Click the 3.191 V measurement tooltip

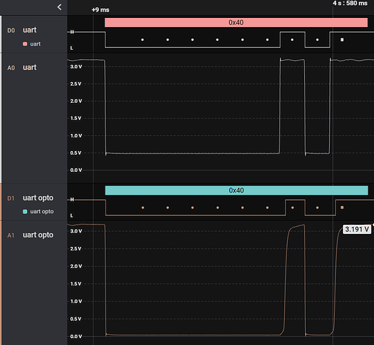point(357,229)
